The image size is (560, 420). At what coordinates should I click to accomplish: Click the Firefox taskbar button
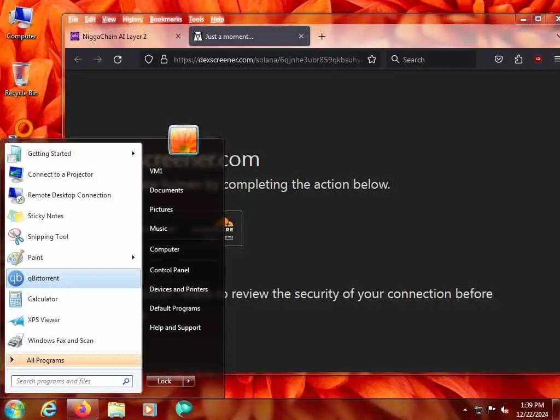[x=83, y=409]
